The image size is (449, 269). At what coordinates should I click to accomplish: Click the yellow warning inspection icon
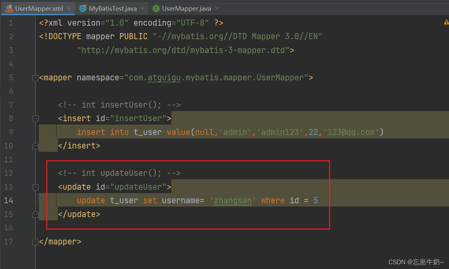[446, 22]
